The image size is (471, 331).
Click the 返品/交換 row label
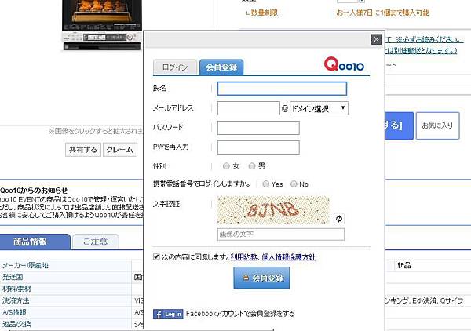(x=16, y=324)
